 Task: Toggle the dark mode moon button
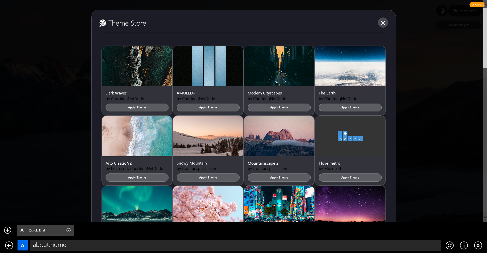(x=442, y=11)
